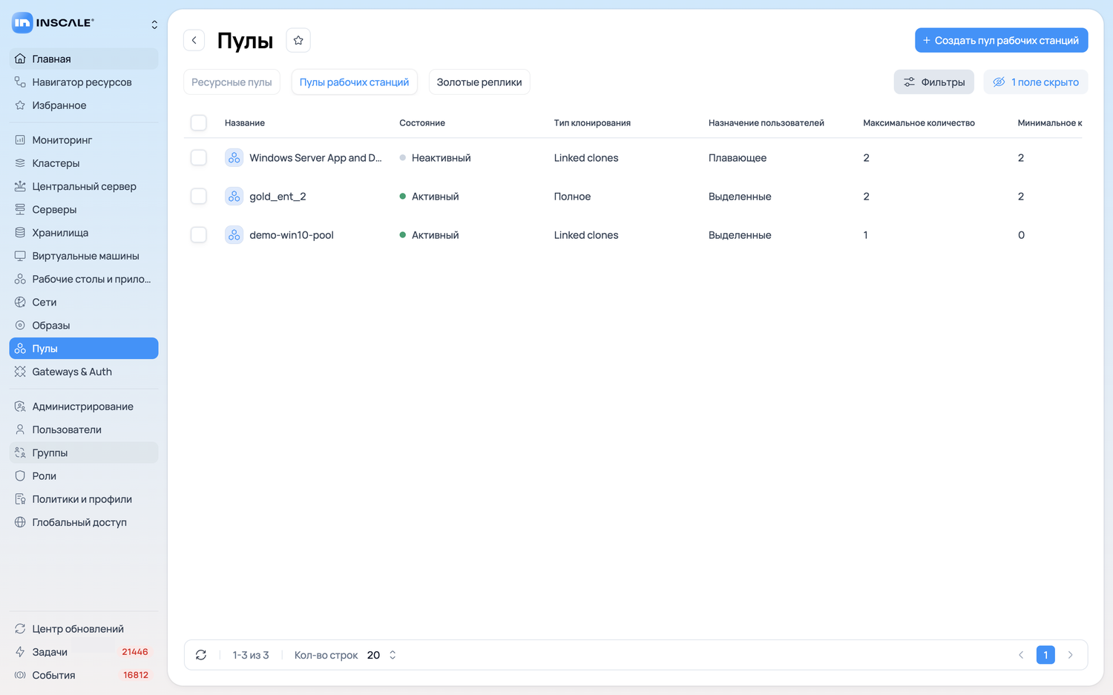Check the gold_ent_2 row checkbox

click(x=199, y=197)
